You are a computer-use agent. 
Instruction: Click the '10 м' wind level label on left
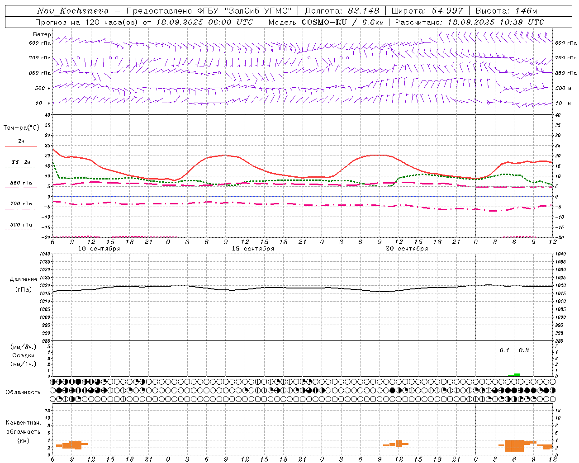tap(43, 103)
